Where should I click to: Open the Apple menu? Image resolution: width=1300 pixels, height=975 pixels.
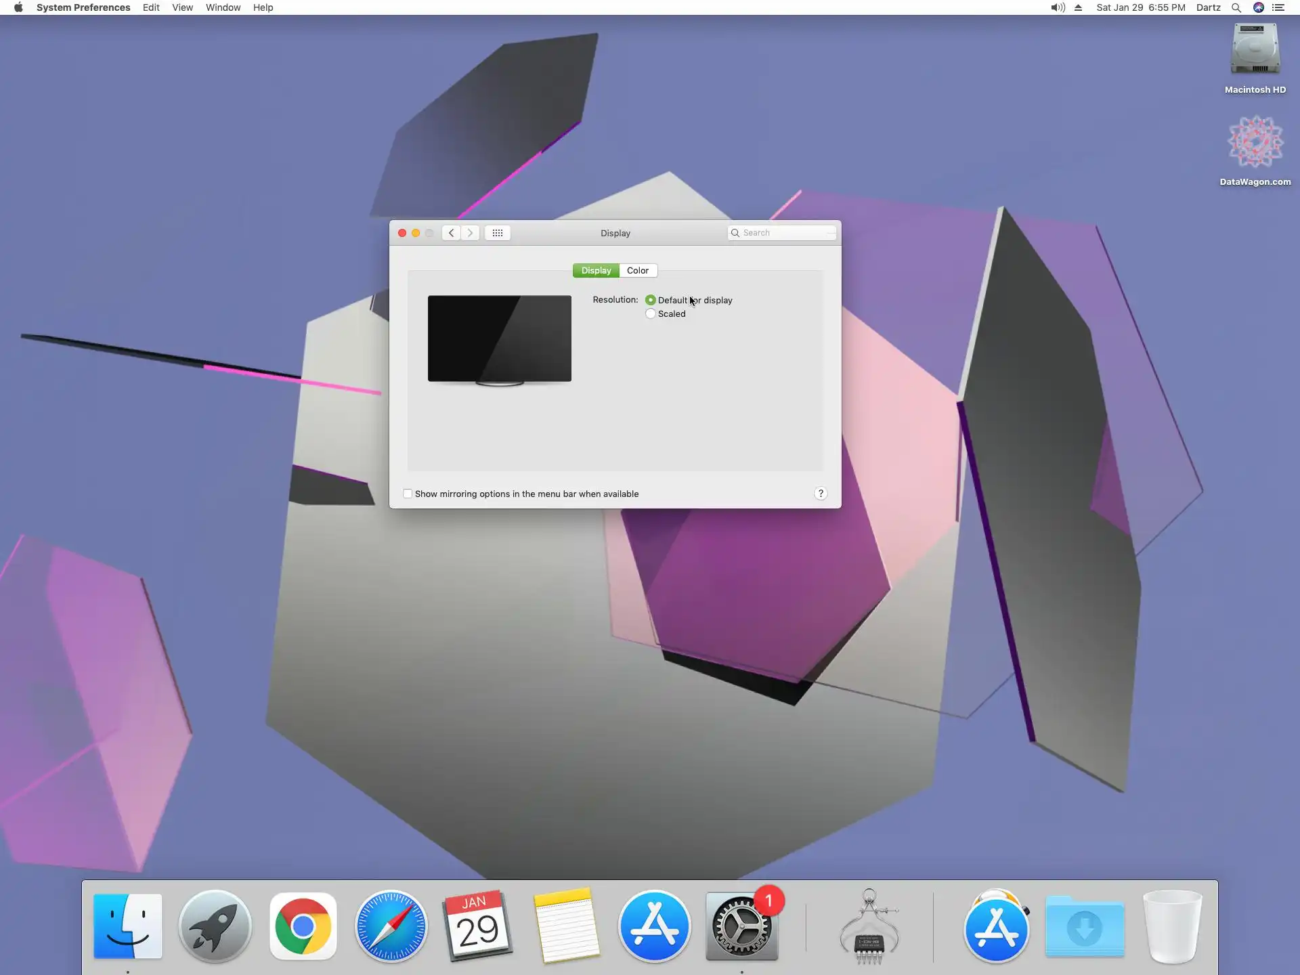coord(18,7)
